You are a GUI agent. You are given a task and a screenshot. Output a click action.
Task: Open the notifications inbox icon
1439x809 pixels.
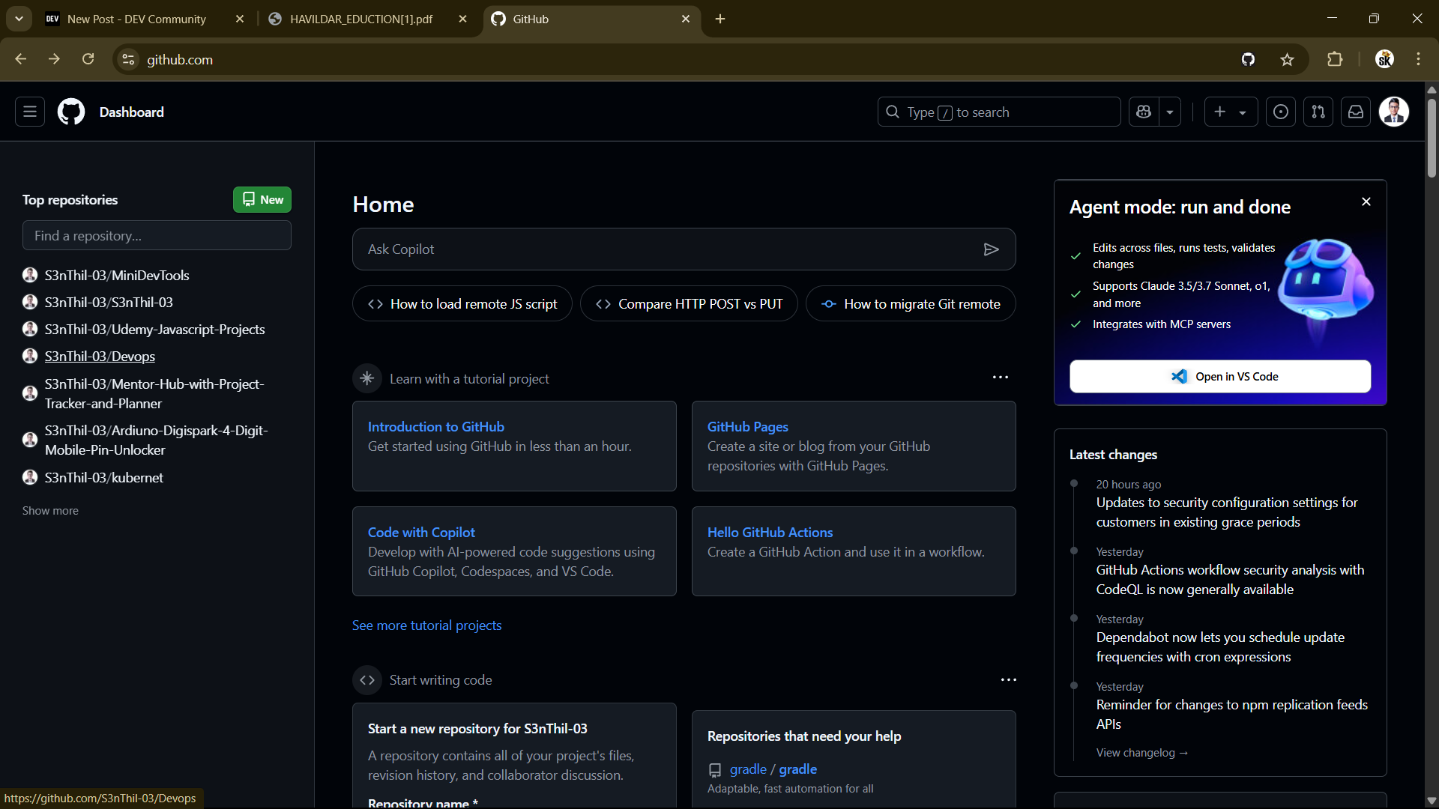pyautogui.click(x=1356, y=112)
